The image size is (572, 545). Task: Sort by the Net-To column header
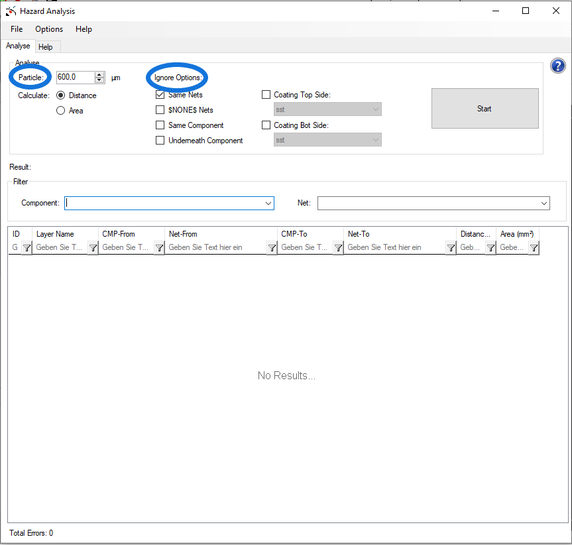coord(400,234)
